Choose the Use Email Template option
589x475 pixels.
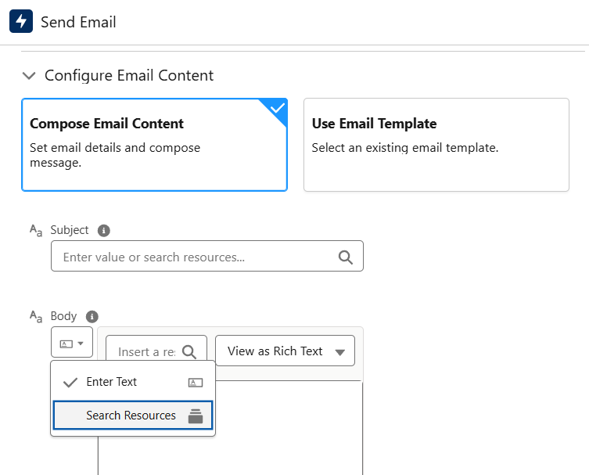coord(436,145)
